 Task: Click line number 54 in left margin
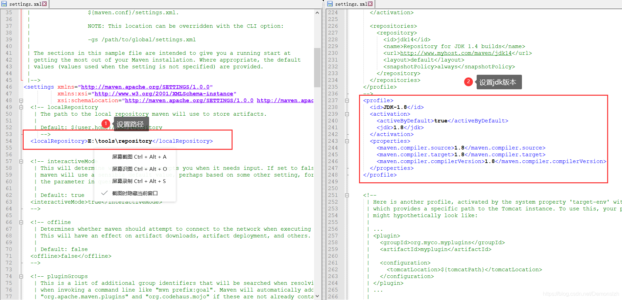click(9, 141)
